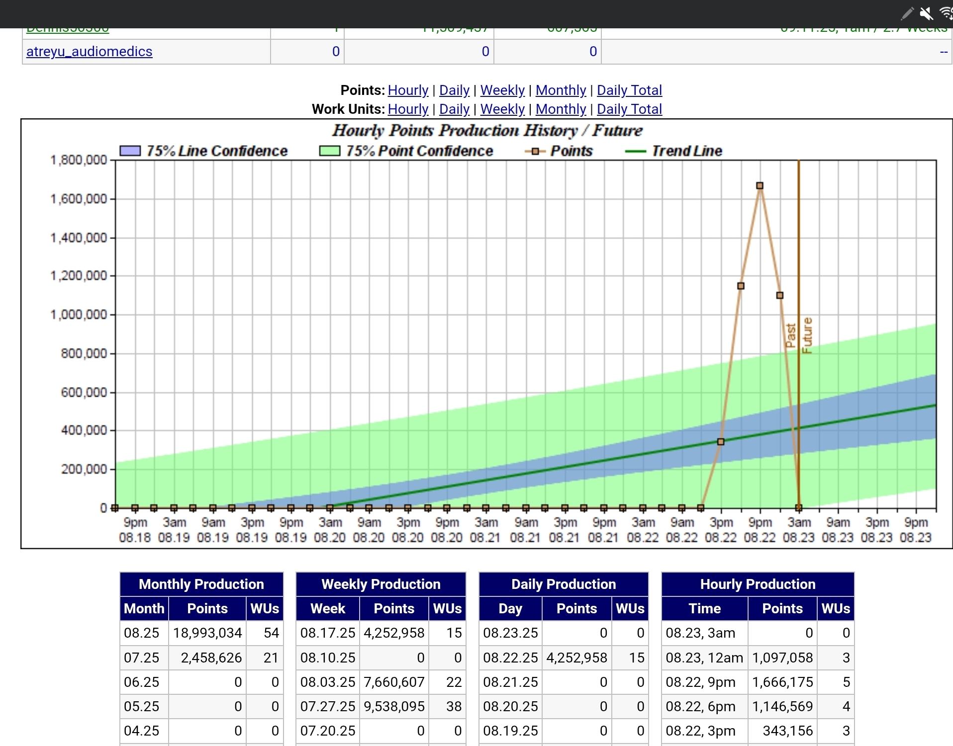This screenshot has height=746, width=953.
Task: Click hourly points value 343,156
Action: coord(788,731)
